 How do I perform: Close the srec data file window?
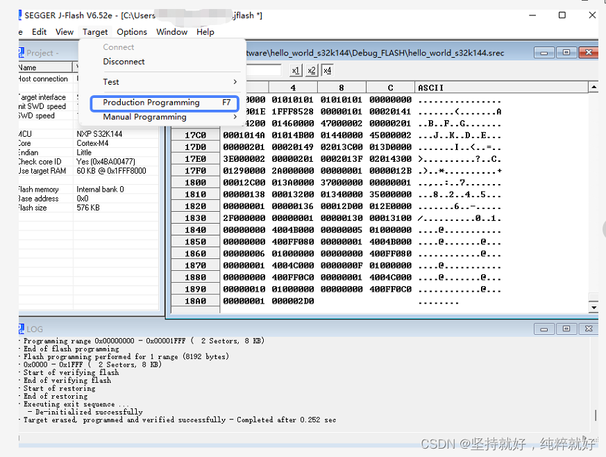pos(589,53)
